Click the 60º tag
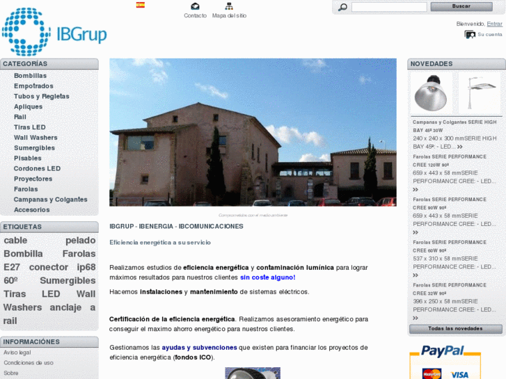Screen dimensions: 506x379 coord(10,281)
